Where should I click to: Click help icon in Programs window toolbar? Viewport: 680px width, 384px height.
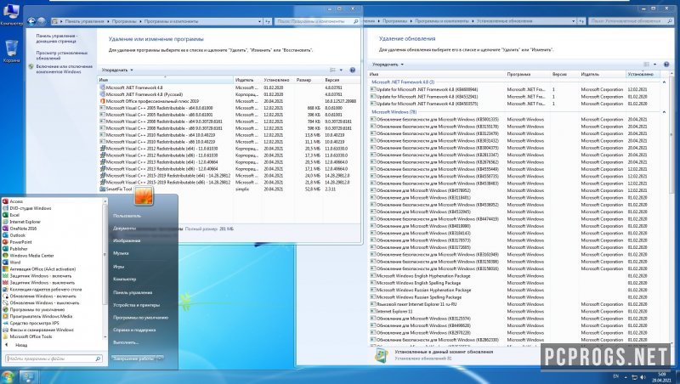[x=353, y=71]
